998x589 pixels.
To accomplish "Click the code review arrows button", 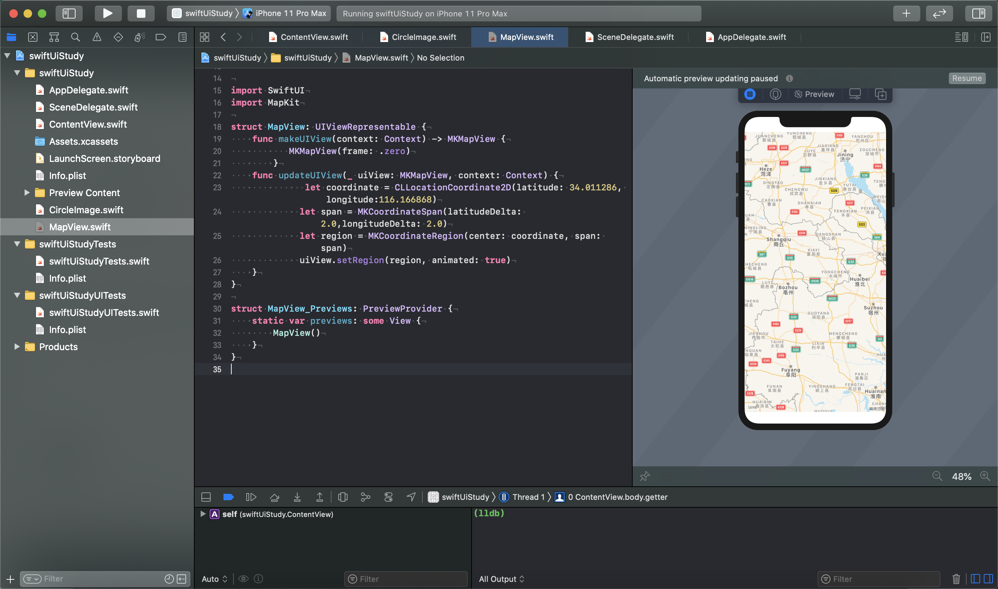I will pos(939,14).
